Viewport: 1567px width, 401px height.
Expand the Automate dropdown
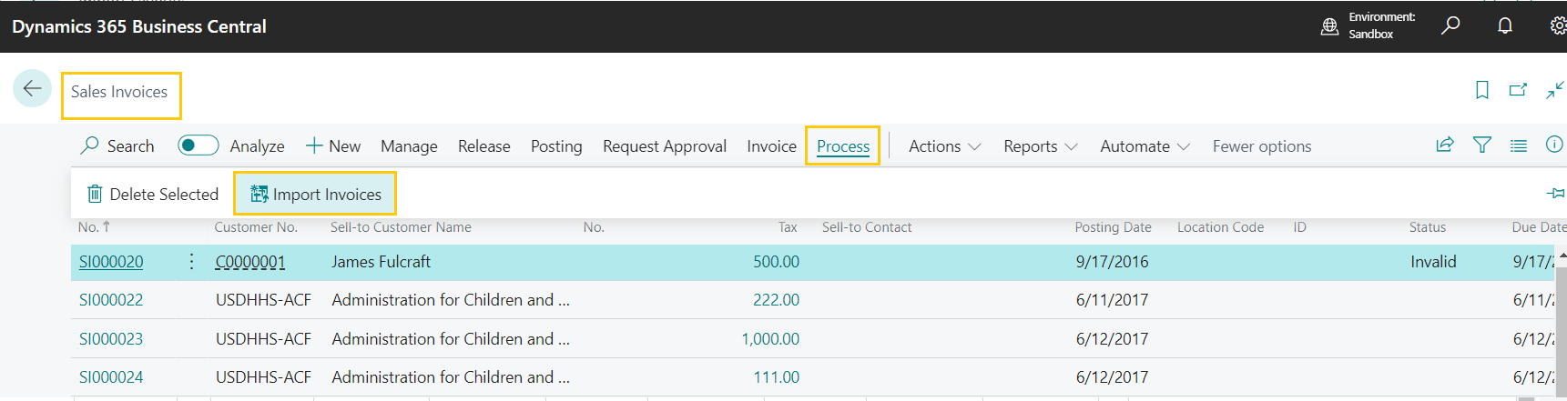tap(1145, 146)
